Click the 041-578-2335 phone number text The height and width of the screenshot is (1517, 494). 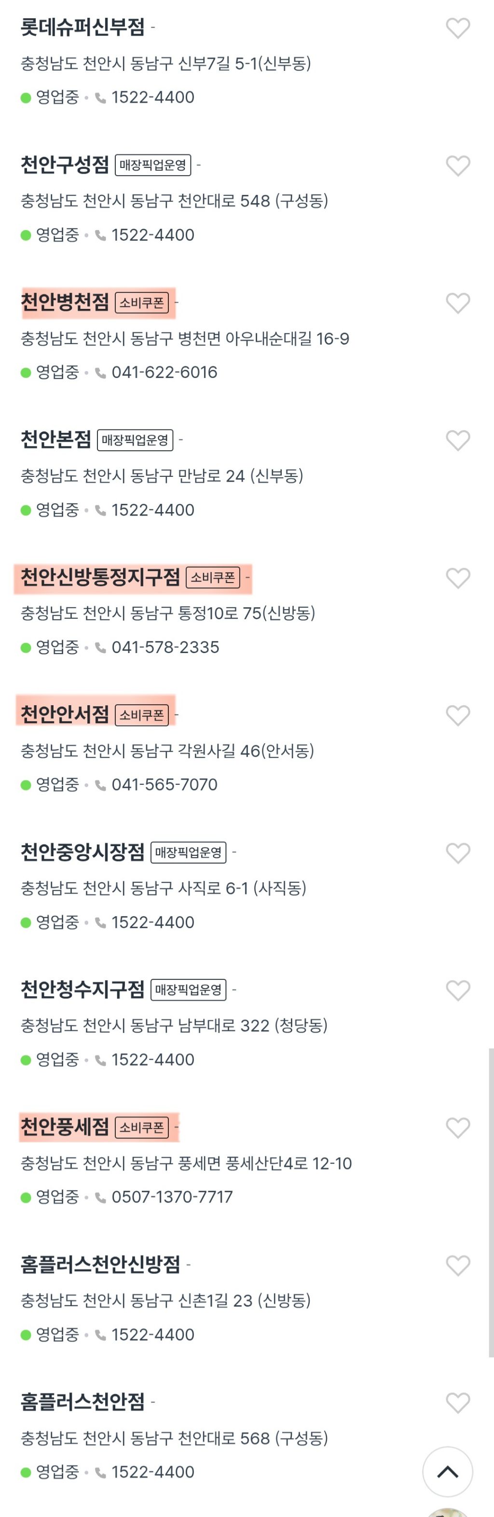pyautogui.click(x=165, y=647)
